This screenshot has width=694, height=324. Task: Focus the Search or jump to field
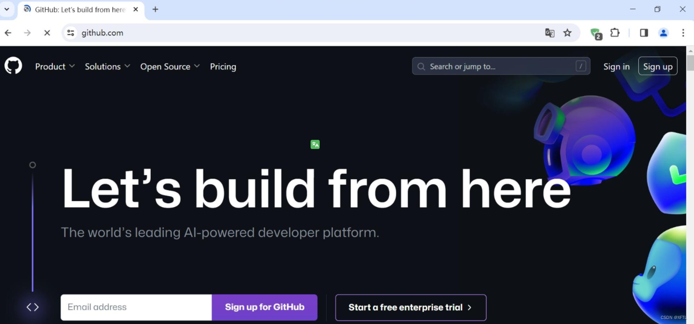(501, 67)
